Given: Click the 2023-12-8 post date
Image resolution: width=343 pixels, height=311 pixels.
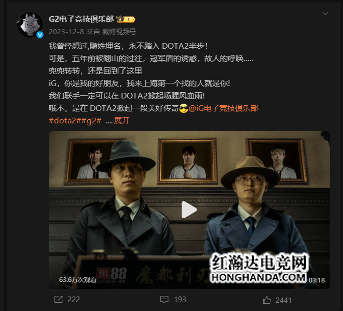Looking at the screenshot, I should coord(66,32).
